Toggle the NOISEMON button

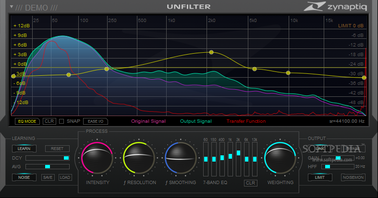(x=353, y=177)
